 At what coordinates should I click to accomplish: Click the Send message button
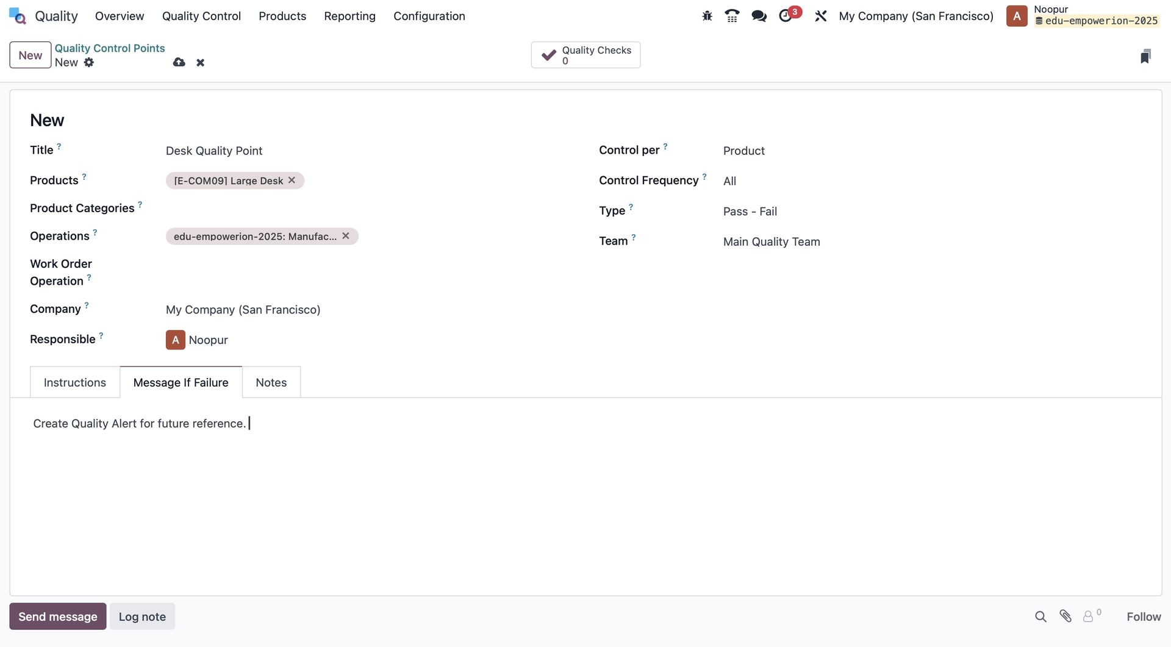(x=58, y=617)
